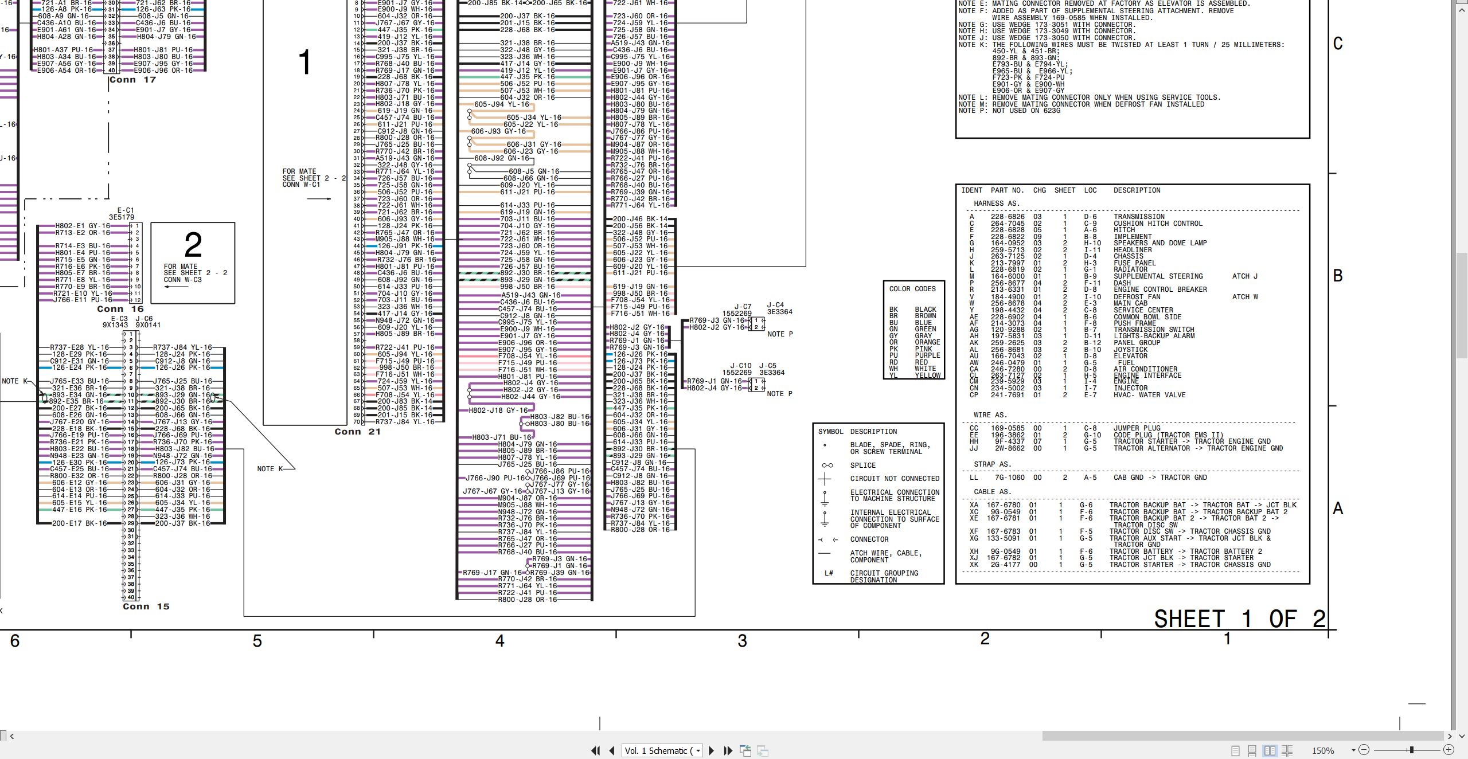1468x759 pixels.
Task: Click the 'SHEET 1 OF 2' title text
Action: pos(1240,619)
